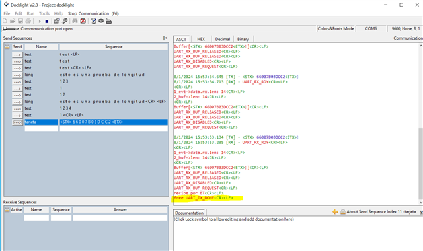Click the Sequence column header in Send Sequences

point(114,47)
